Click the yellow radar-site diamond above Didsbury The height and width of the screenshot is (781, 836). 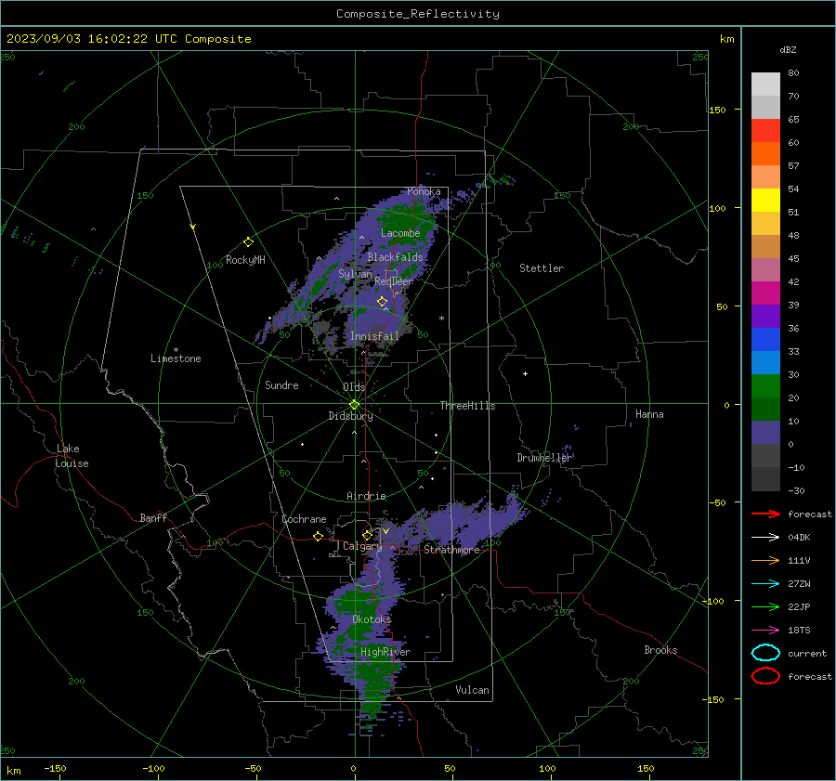click(x=354, y=405)
